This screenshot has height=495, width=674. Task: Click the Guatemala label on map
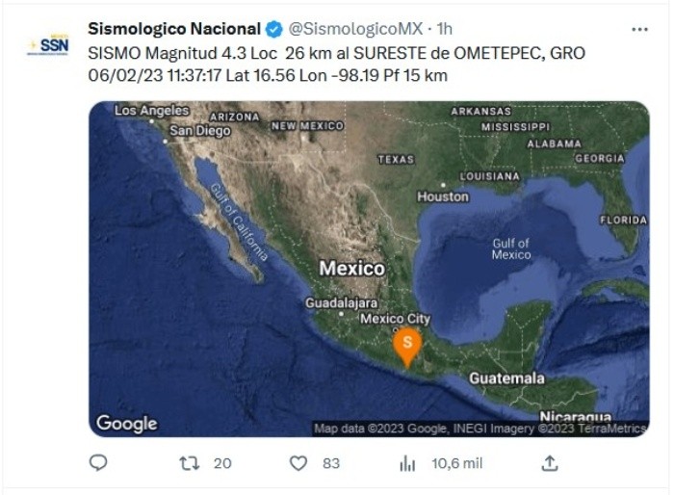pos(506,378)
